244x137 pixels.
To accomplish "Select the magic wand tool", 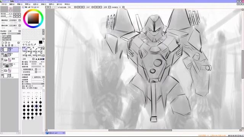I will pos(29,42).
